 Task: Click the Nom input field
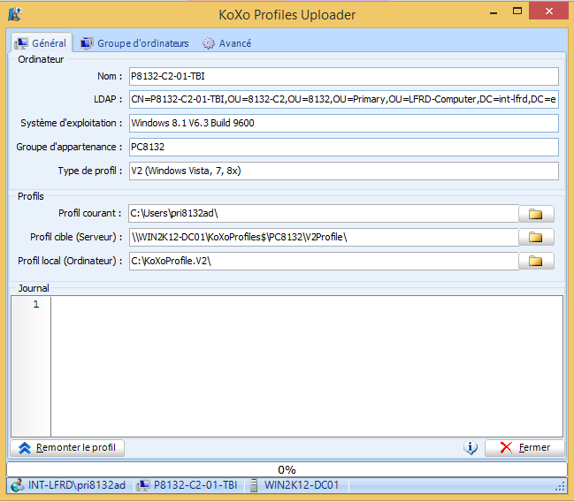pyautogui.click(x=344, y=77)
